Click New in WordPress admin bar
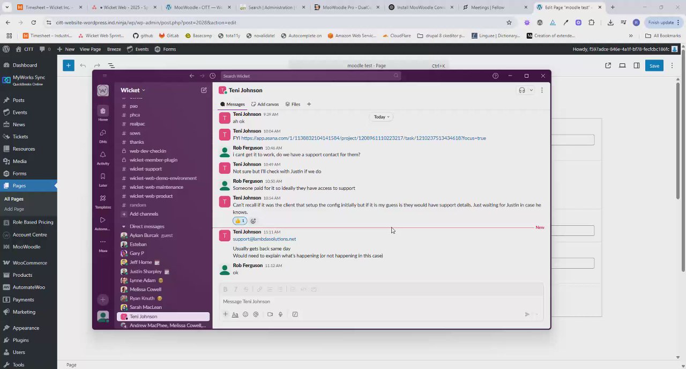 point(66,49)
